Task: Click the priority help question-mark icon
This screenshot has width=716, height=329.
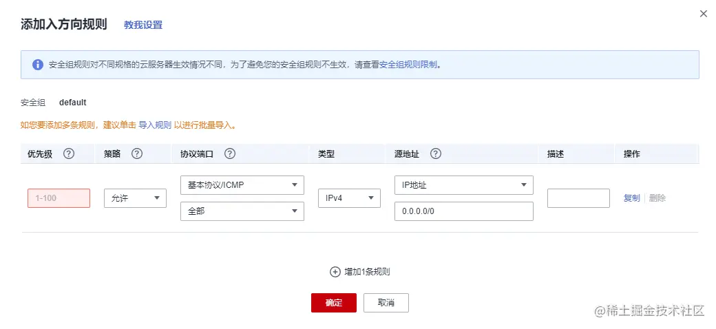Action: pyautogui.click(x=68, y=153)
